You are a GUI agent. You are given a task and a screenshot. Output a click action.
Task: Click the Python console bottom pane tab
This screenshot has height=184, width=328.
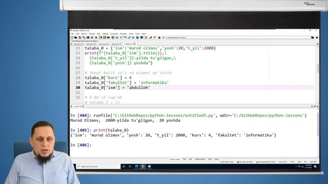coord(175,159)
